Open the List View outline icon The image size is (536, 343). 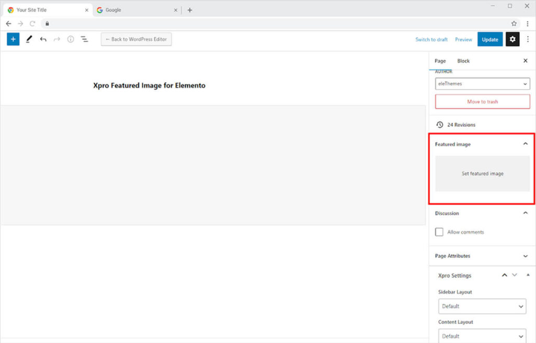(84, 39)
